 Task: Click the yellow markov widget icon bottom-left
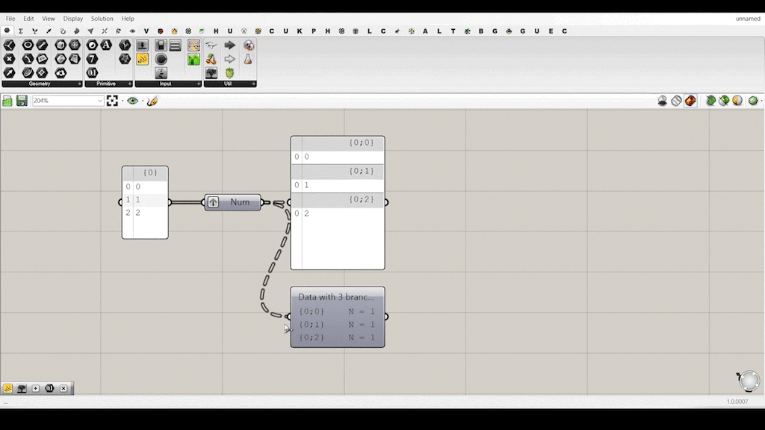click(7, 388)
